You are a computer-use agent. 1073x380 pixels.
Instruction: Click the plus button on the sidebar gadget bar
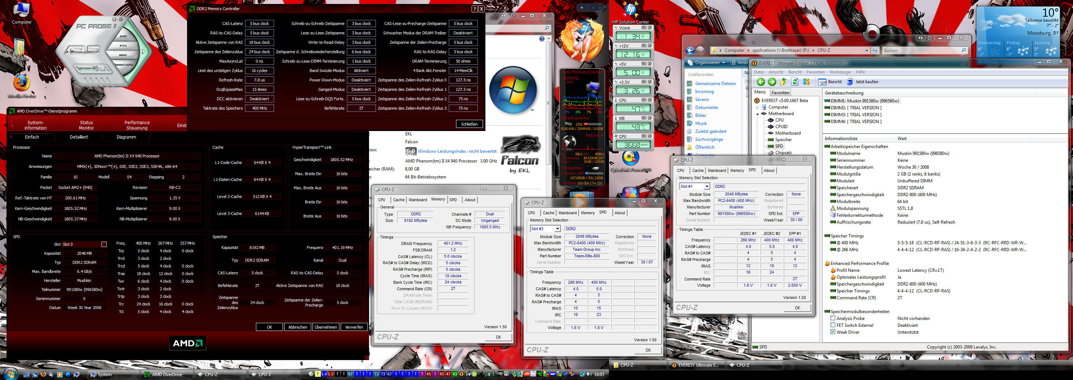581,8
